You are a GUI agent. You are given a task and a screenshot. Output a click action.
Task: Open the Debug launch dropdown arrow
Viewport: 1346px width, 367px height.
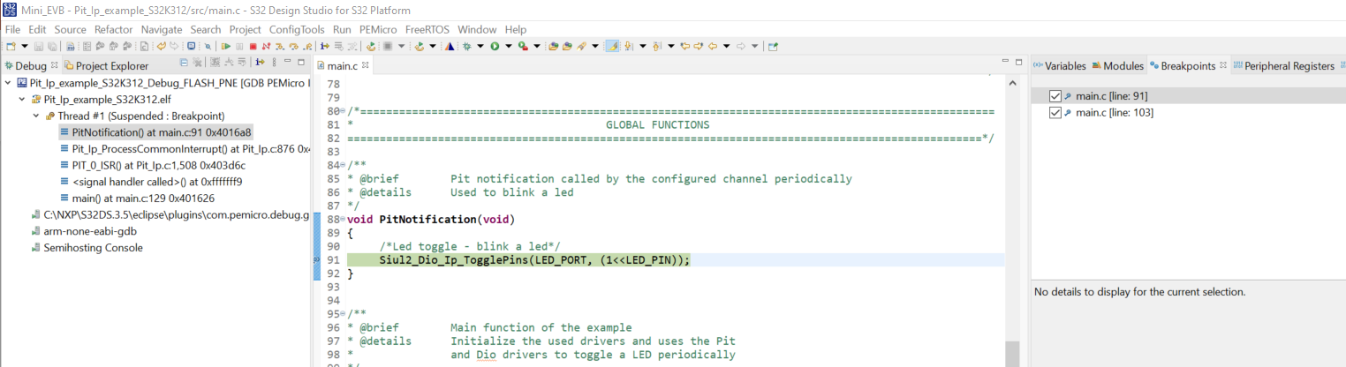[x=480, y=46]
